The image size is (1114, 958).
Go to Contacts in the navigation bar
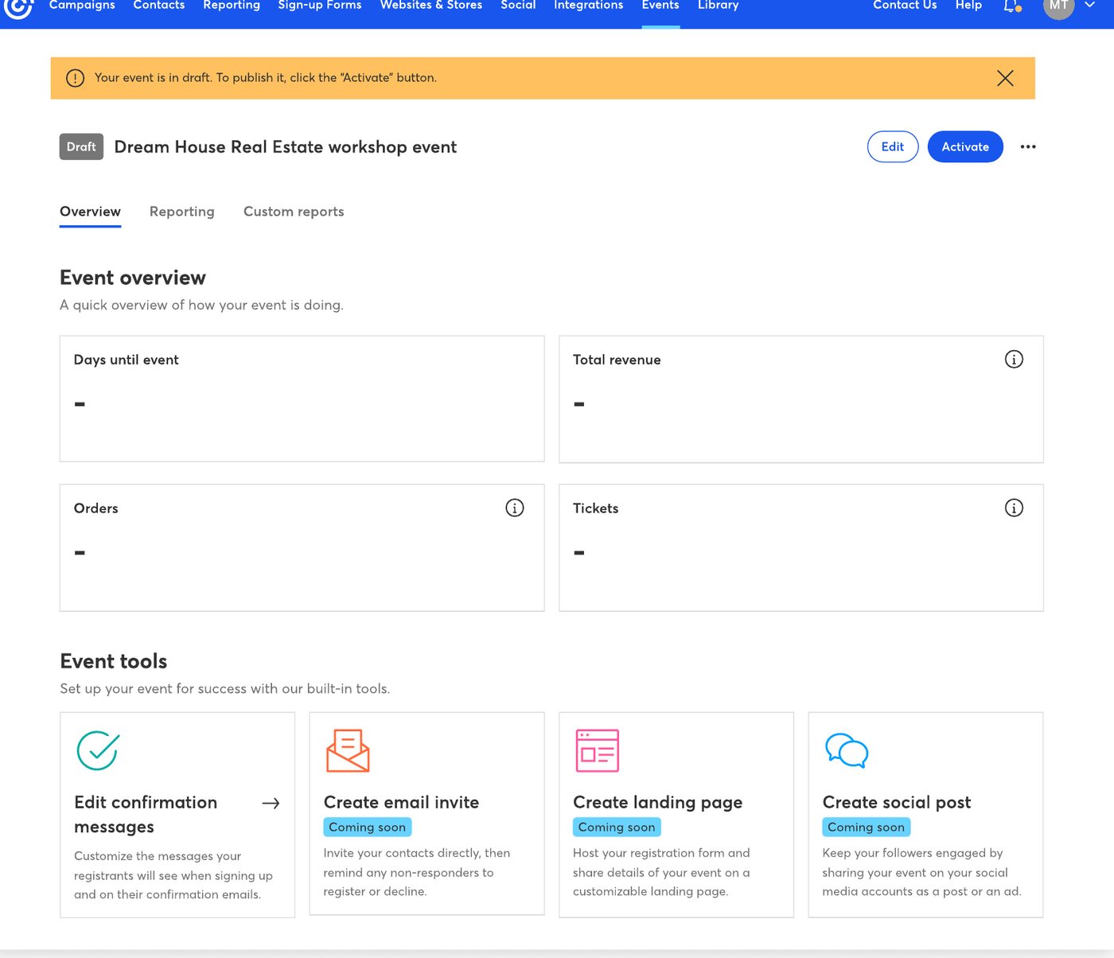pyautogui.click(x=159, y=5)
